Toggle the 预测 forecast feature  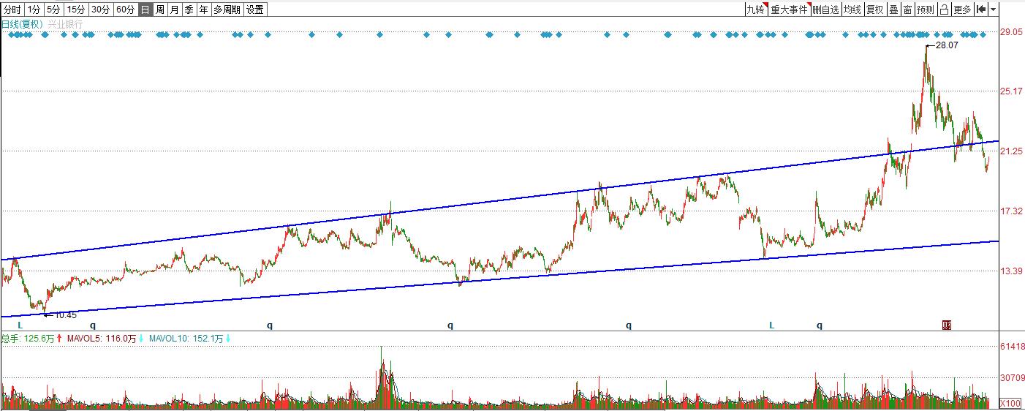(926, 10)
